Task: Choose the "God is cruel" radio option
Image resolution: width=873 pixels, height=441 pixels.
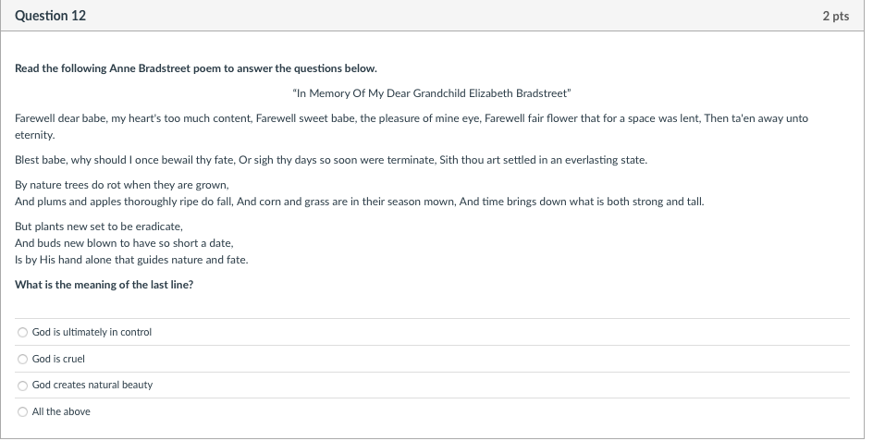Action: pyautogui.click(x=22, y=359)
